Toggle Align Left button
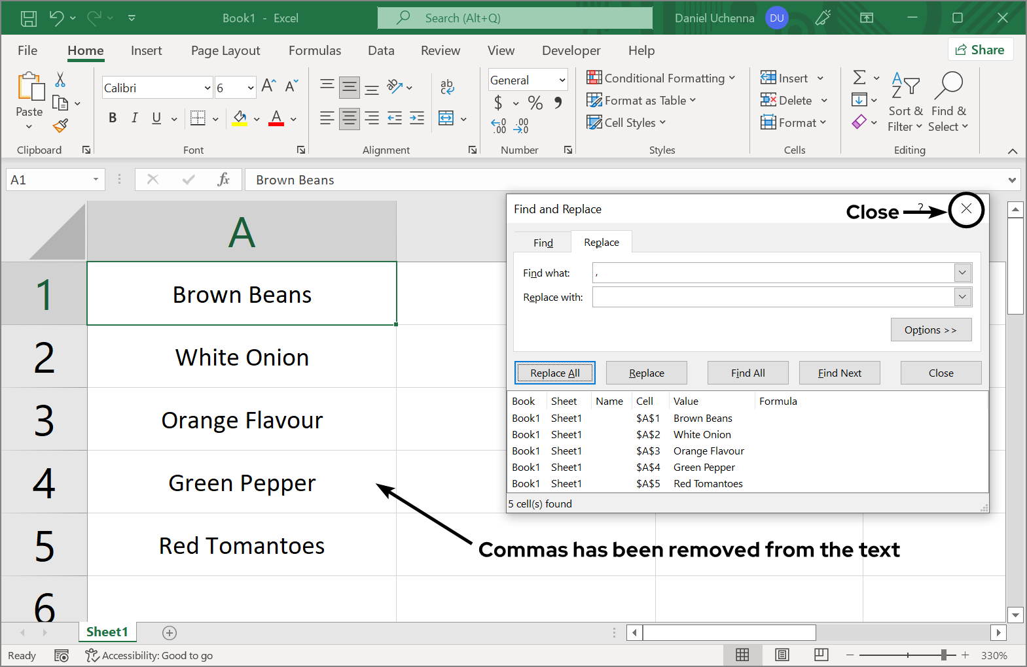1027x667 pixels. pyautogui.click(x=327, y=118)
